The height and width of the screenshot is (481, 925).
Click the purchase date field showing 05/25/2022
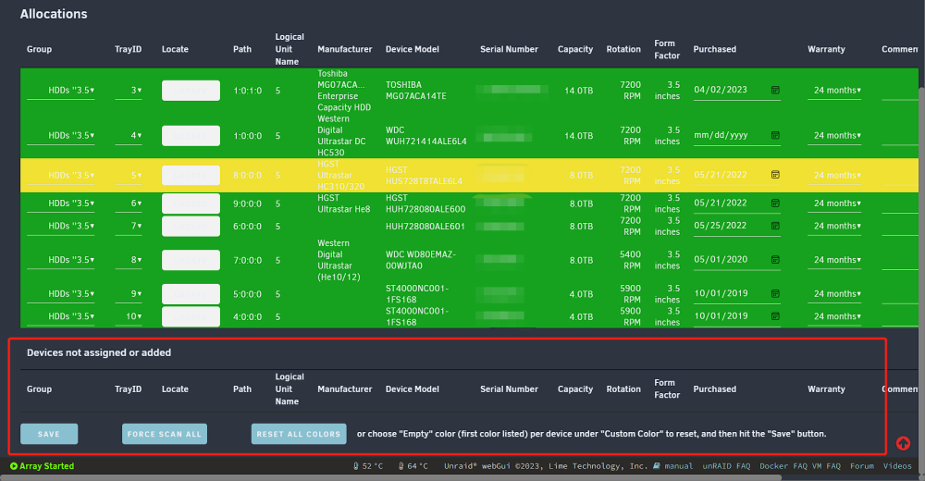(737, 226)
